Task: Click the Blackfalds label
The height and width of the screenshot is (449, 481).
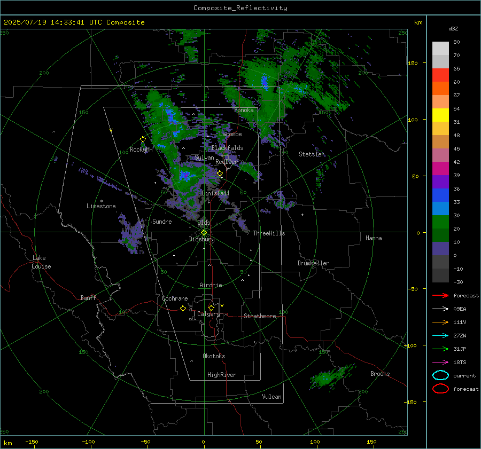Action: 227,148
